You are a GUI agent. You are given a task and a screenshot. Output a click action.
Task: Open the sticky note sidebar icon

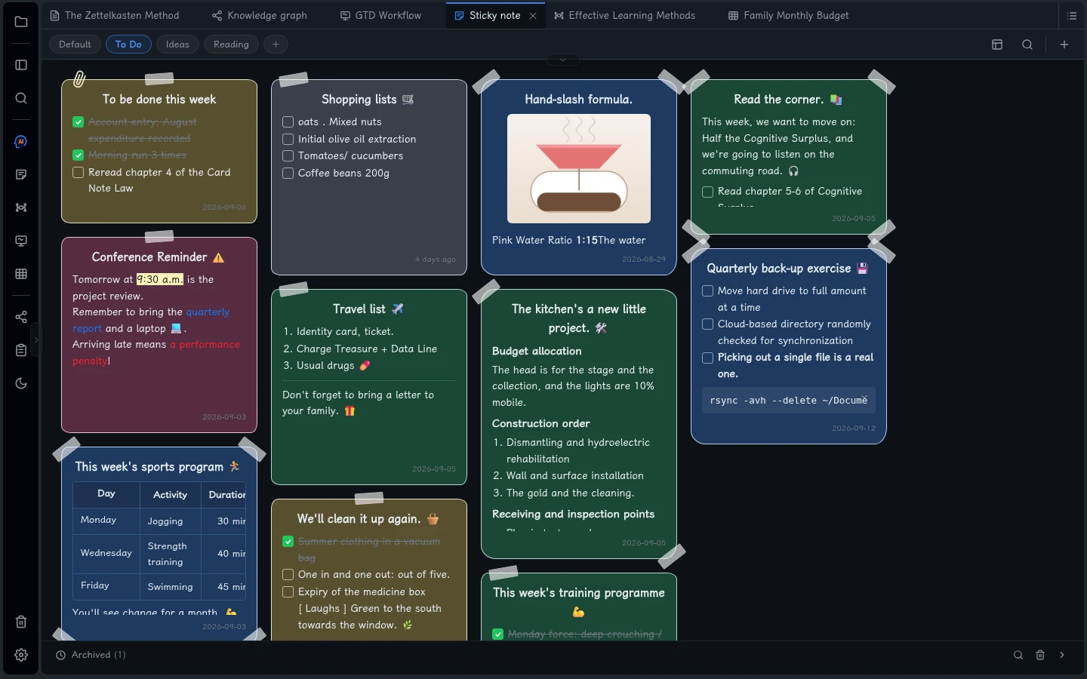[21, 174]
